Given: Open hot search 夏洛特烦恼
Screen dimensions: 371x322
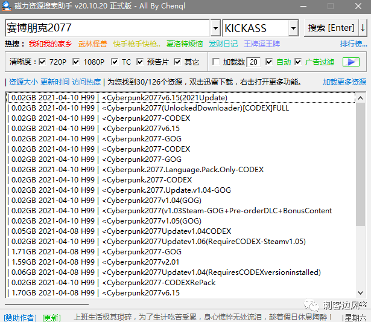Looking at the screenshot, I should pos(185,44).
